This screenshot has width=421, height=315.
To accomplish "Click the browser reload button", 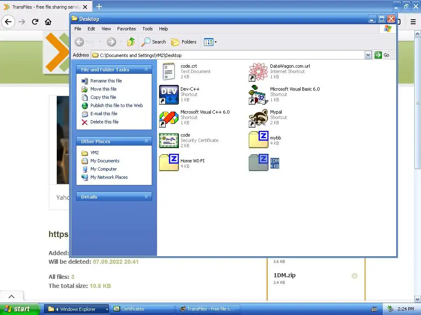I will tap(35, 22).
